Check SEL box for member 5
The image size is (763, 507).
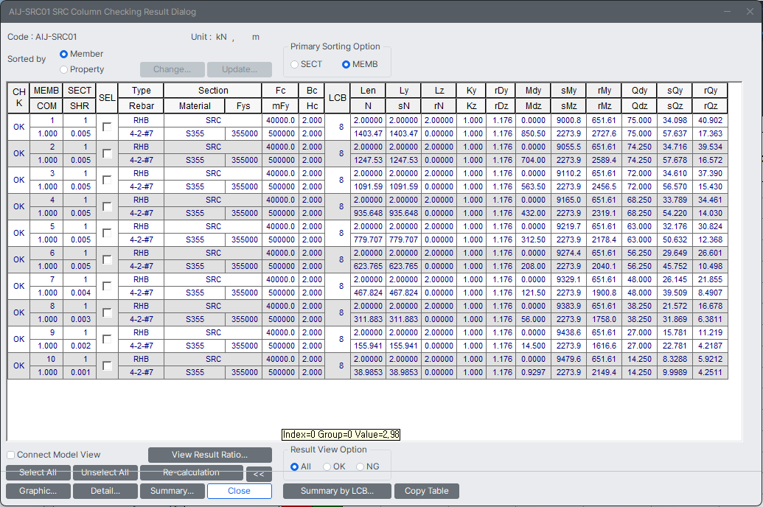[x=107, y=233]
